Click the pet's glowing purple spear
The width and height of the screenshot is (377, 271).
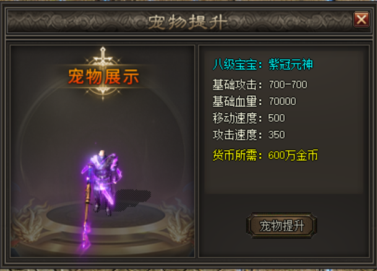click(x=87, y=207)
